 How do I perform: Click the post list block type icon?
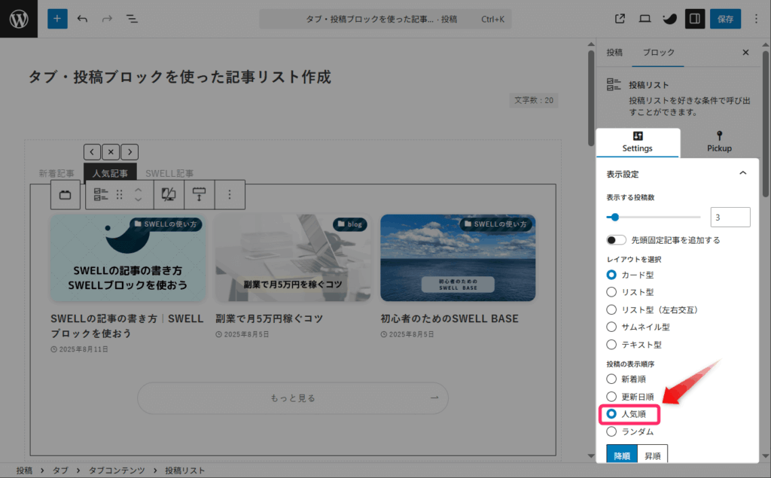[100, 195]
